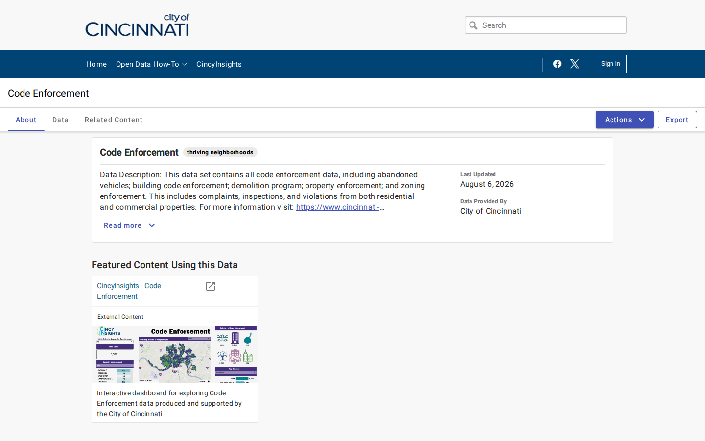The width and height of the screenshot is (705, 441).
Task: Open the Actions dropdown
Action: click(625, 120)
